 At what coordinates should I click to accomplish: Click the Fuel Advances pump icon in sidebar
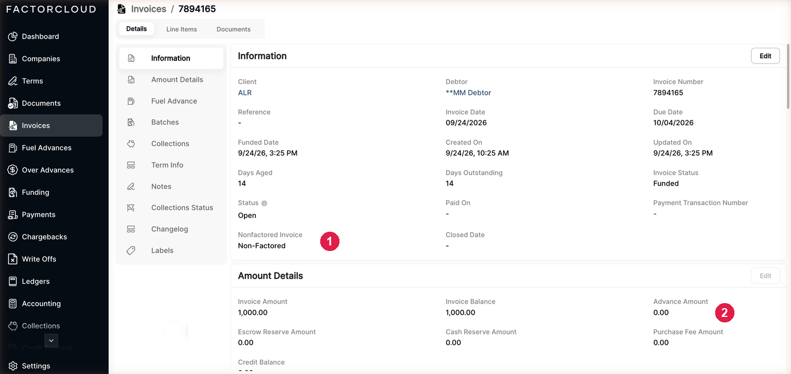[13, 148]
